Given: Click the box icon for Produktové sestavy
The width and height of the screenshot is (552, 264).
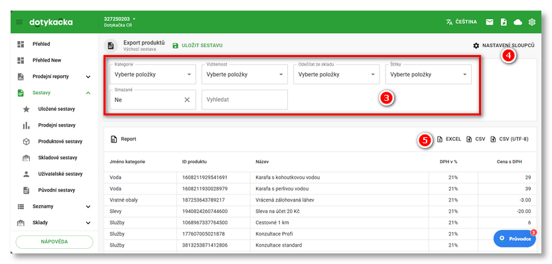Looking at the screenshot, I should tap(27, 141).
